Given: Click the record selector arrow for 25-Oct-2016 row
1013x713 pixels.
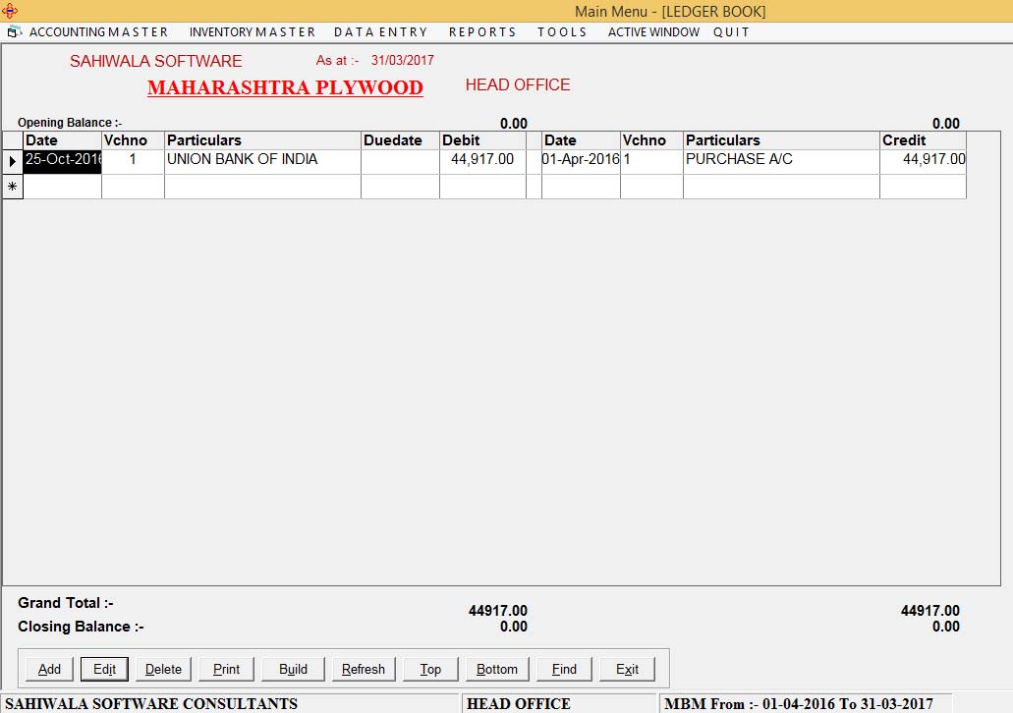Looking at the screenshot, I should click(x=12, y=159).
